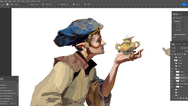Click the Width field in Transform
The image size is (188, 106).
tap(181, 24)
